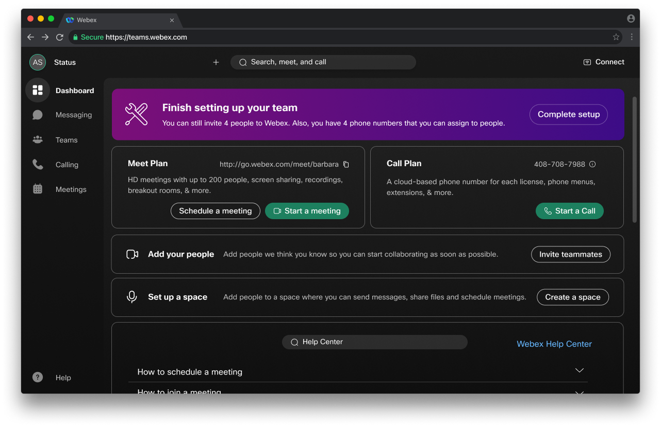
Task: Click Connect in the top right
Action: click(x=604, y=62)
